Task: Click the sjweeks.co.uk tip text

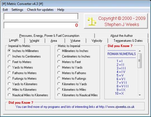Action: tap(75, 107)
